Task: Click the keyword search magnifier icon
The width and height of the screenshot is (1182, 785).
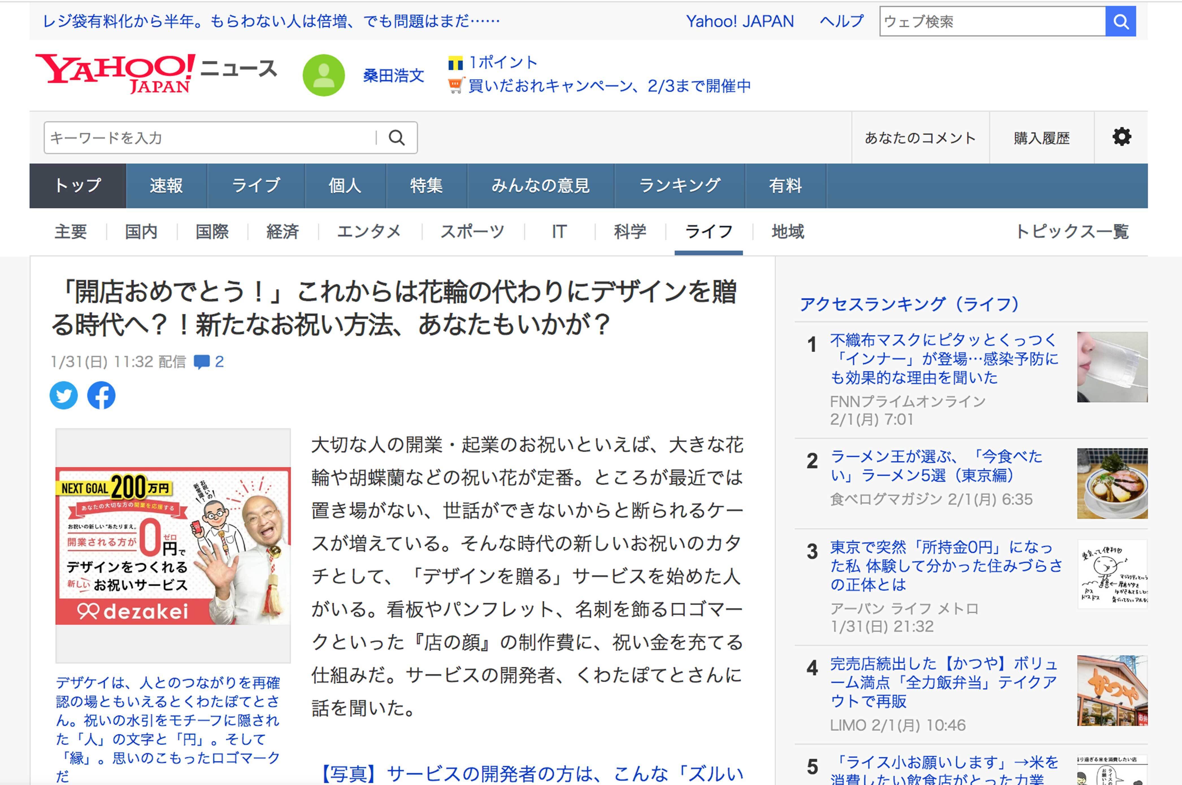Action: [397, 138]
